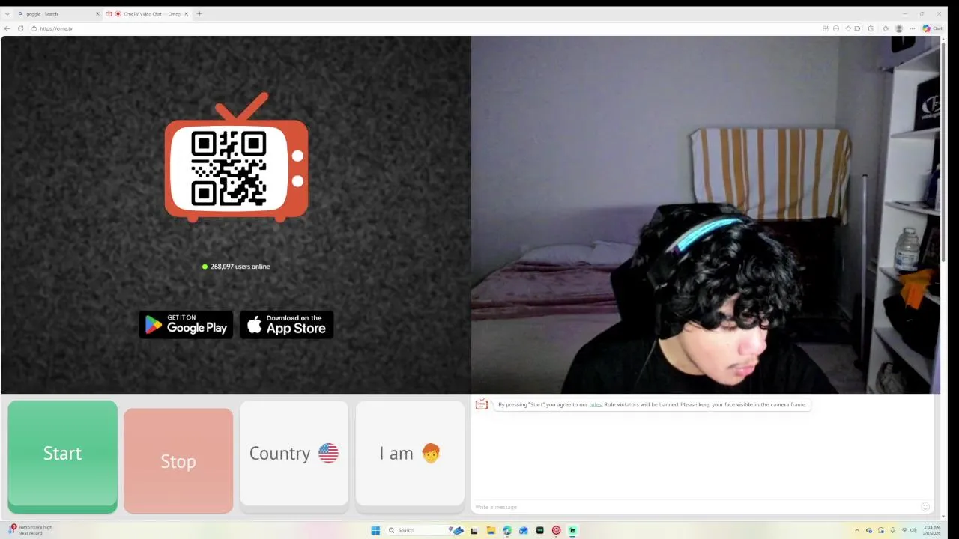This screenshot has height=539, width=959.
Task: Open the browser profile avatar
Action: (x=899, y=28)
